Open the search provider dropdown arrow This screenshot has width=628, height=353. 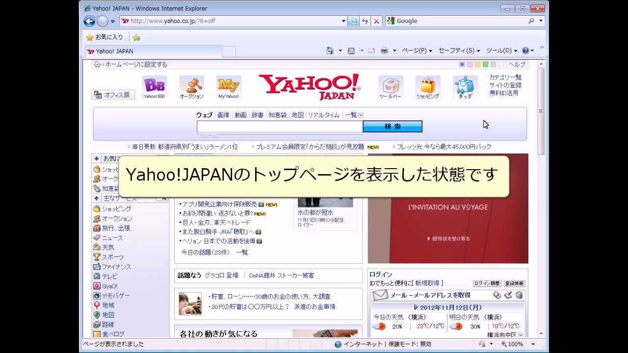pyautogui.click(x=541, y=21)
